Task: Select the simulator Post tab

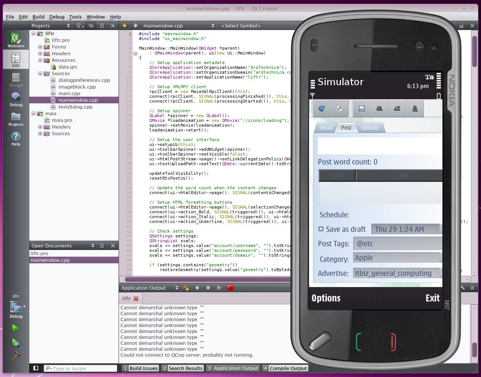Action: (x=346, y=128)
